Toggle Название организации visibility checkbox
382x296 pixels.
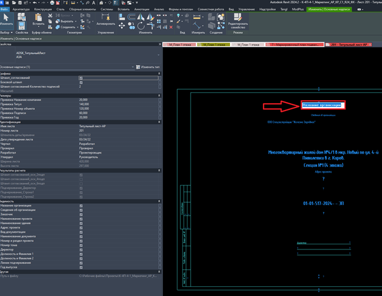coord(81,206)
